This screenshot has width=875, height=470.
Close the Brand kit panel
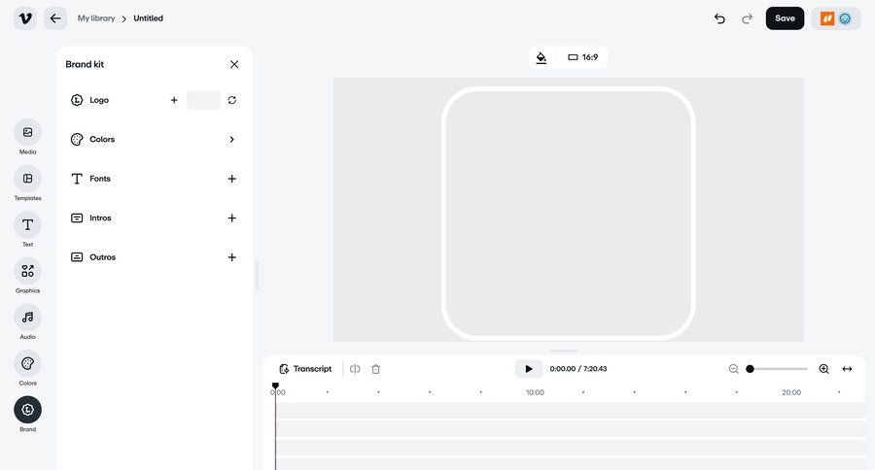pos(234,64)
